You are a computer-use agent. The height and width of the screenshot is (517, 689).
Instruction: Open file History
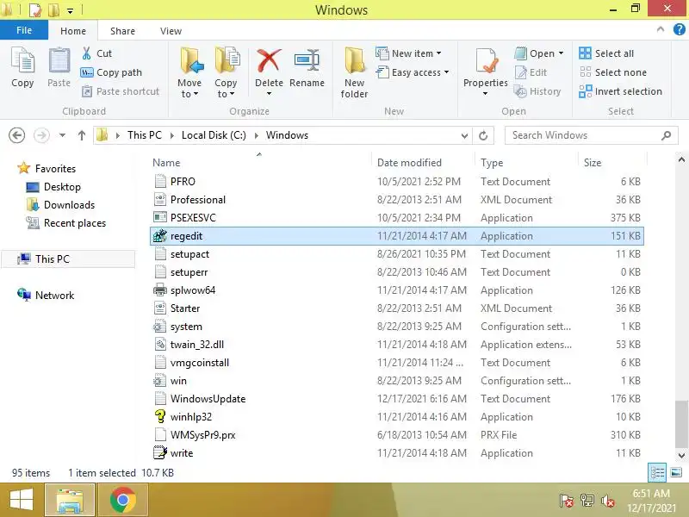537,91
